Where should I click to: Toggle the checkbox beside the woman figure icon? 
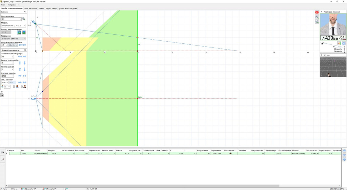(x=14, y=87)
